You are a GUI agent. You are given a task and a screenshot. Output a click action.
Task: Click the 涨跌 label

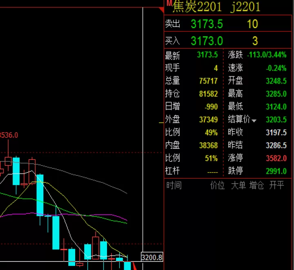click(235, 55)
